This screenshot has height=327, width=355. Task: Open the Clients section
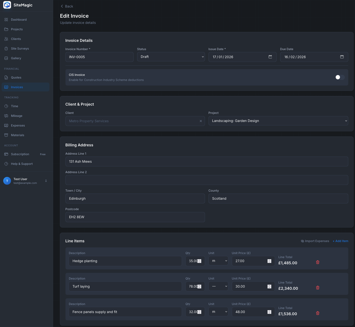pos(16,39)
